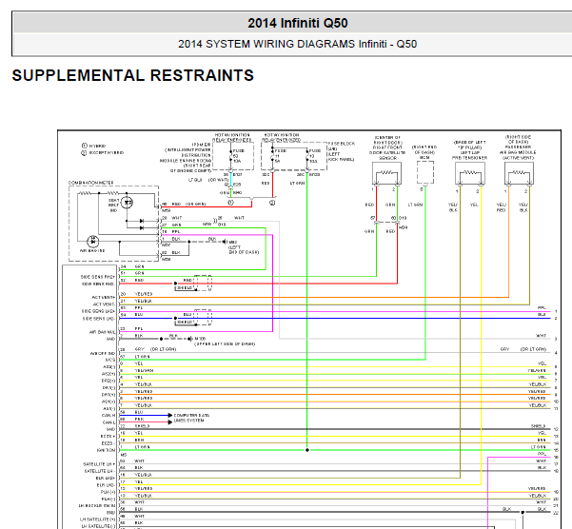Select the 'PASSENGER AIR BAG MODULE (ACTIVE VENT)' caption
This screenshot has width=572, height=529.
tap(518, 152)
